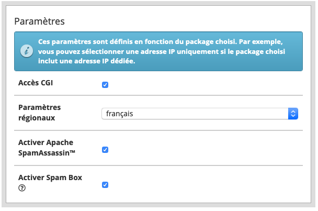The width and height of the screenshot is (318, 211).
Task: Click the Paramètres section heading
Action: click(x=39, y=21)
